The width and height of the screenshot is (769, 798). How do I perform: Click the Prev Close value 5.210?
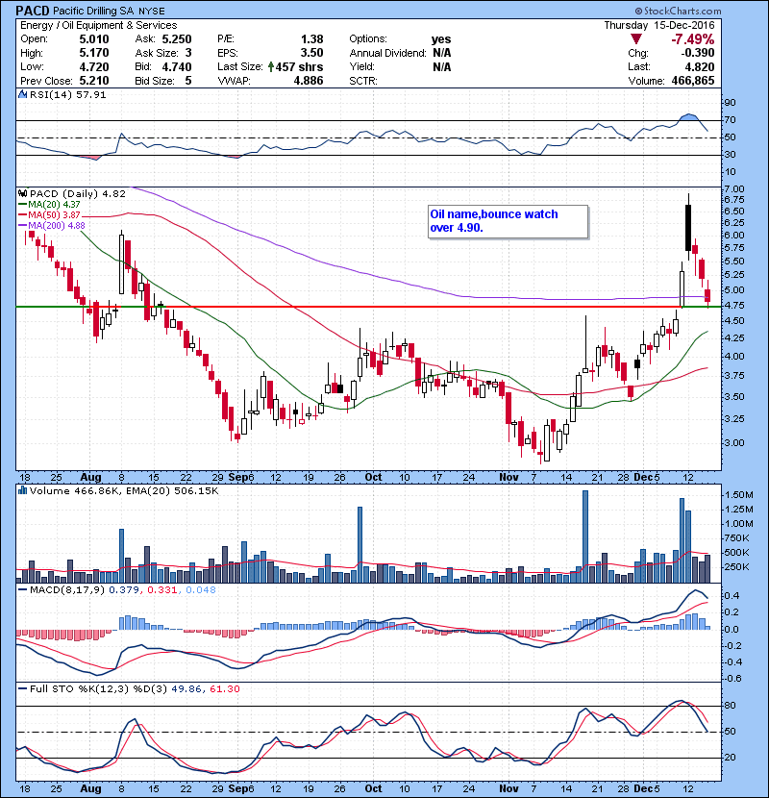pyautogui.click(x=93, y=81)
